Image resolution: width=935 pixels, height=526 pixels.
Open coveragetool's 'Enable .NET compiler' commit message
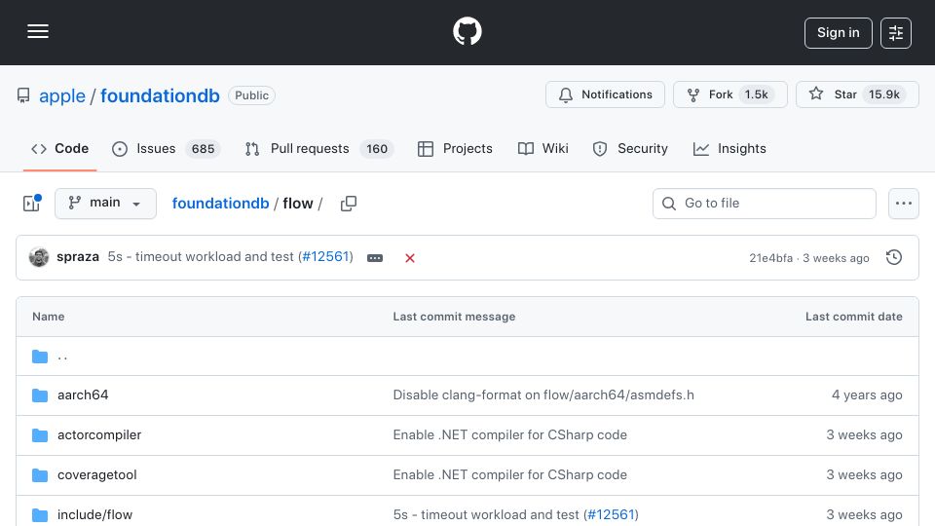pos(509,474)
